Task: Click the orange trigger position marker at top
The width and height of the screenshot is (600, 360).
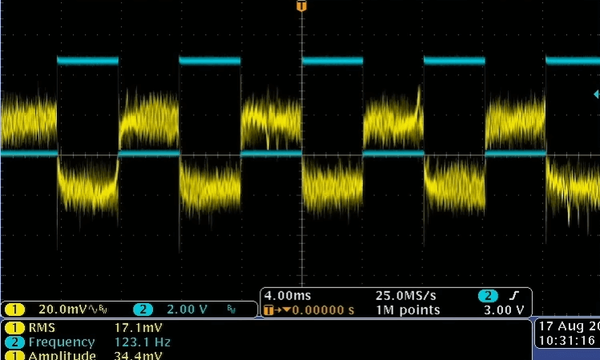Action: pyautogui.click(x=301, y=6)
